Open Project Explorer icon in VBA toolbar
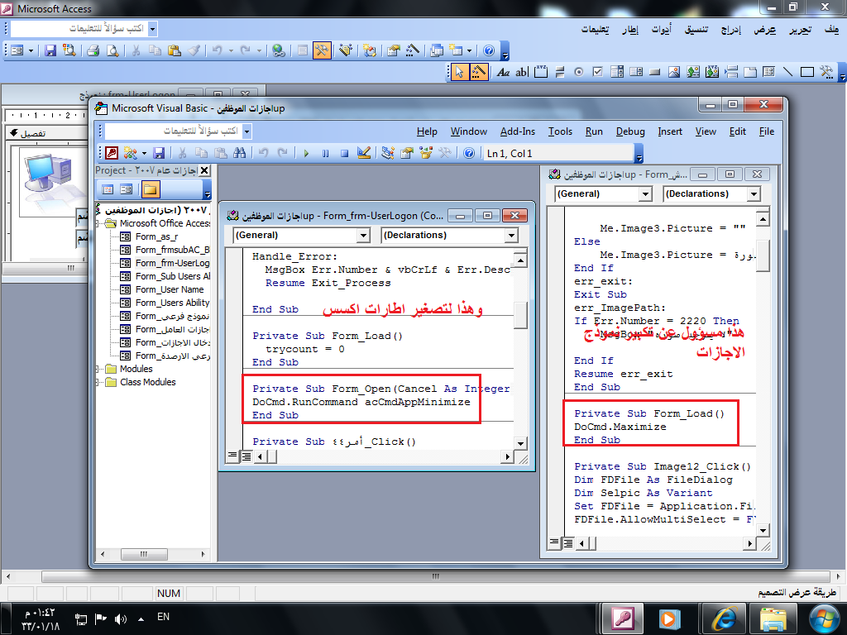 pos(387,153)
